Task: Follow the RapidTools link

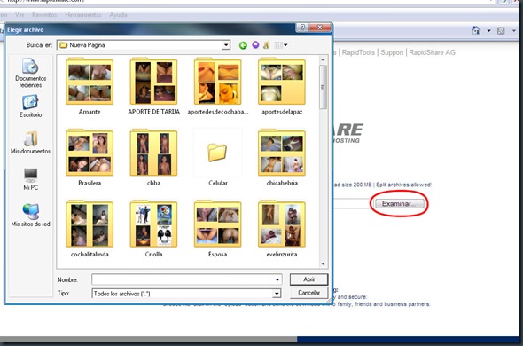Action: tap(358, 52)
